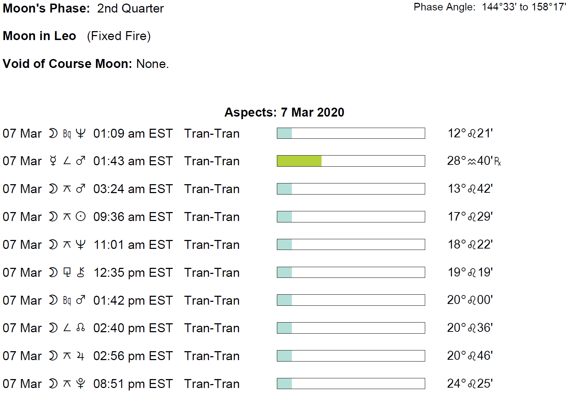Click the Moon glyph in the 11:01 am row
Screen dimensions: 582x393
(x=53, y=245)
